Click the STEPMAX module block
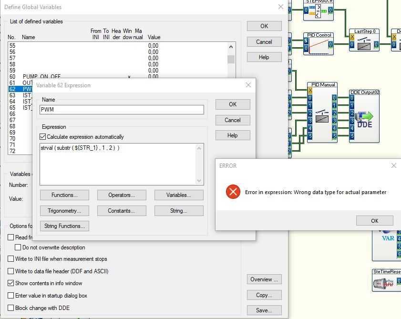This screenshot has width=401, height=319. click(319, 10)
